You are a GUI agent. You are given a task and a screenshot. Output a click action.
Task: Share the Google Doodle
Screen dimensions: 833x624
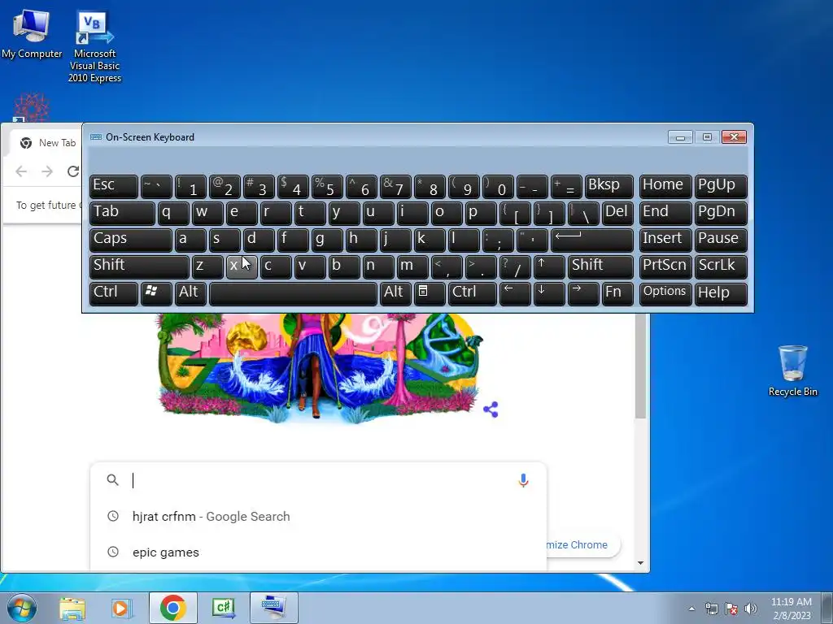pyautogui.click(x=491, y=409)
